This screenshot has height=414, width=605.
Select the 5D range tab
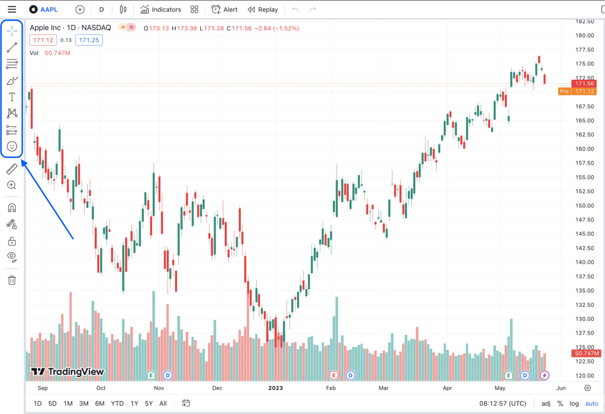[52, 403]
